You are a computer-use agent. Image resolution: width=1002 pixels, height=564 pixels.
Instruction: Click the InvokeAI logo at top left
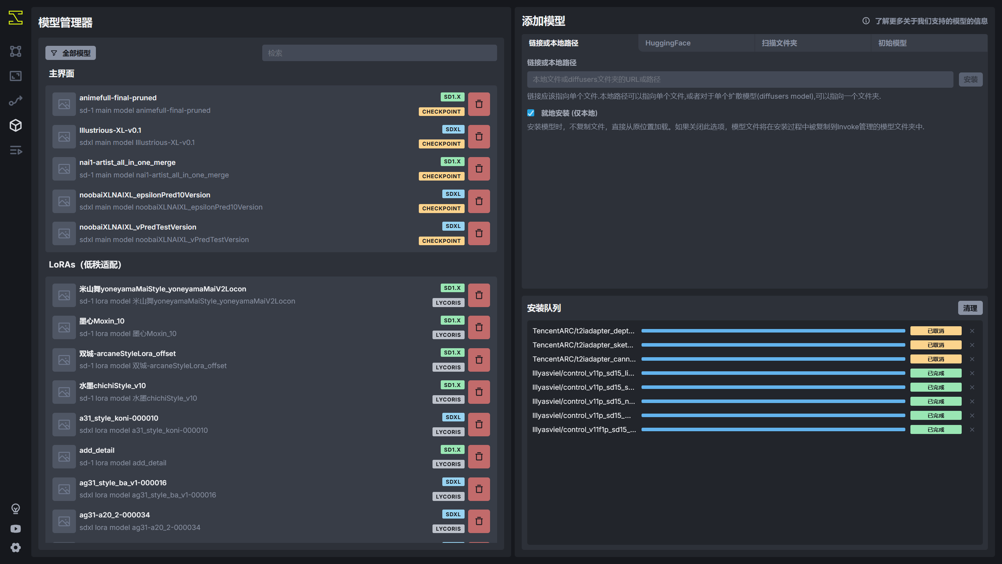[15, 18]
